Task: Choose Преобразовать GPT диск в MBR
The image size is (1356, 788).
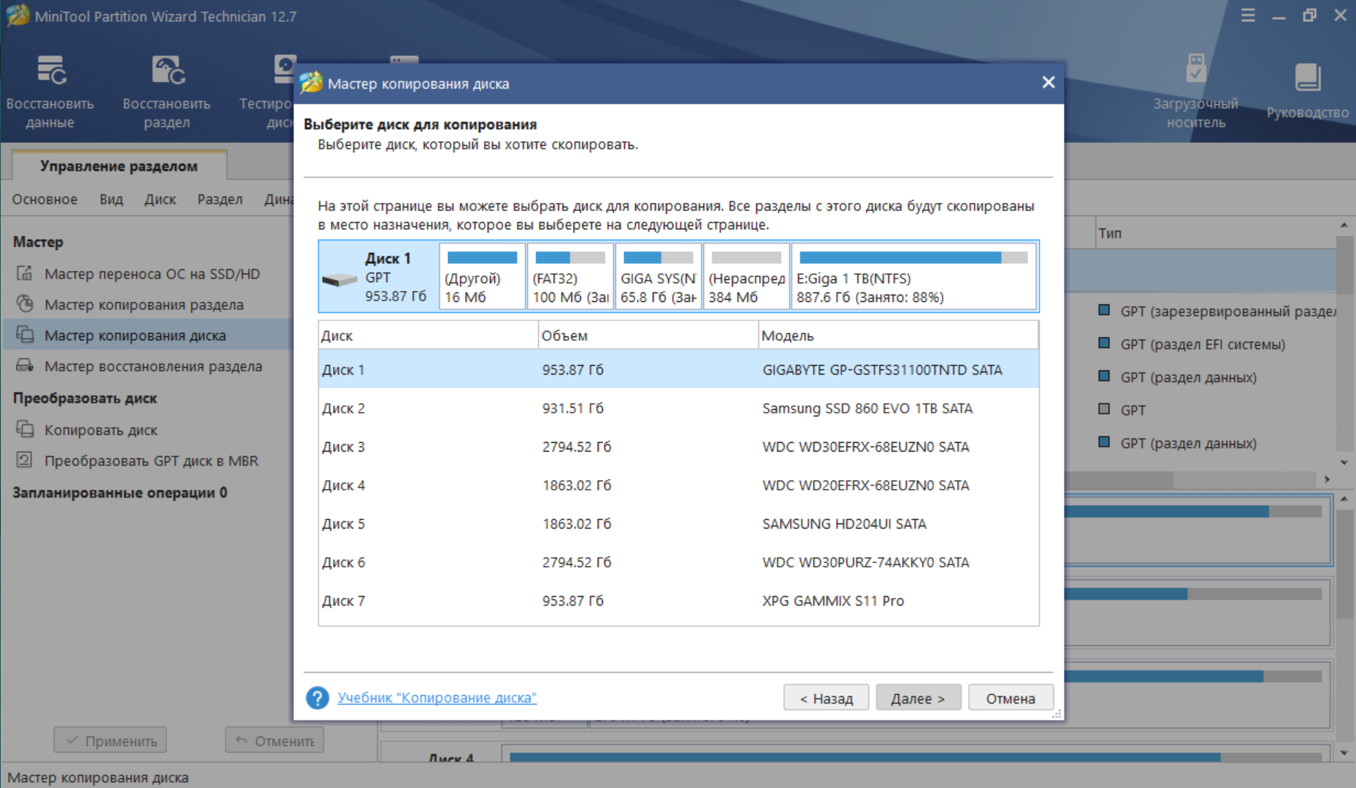Action: [x=151, y=460]
